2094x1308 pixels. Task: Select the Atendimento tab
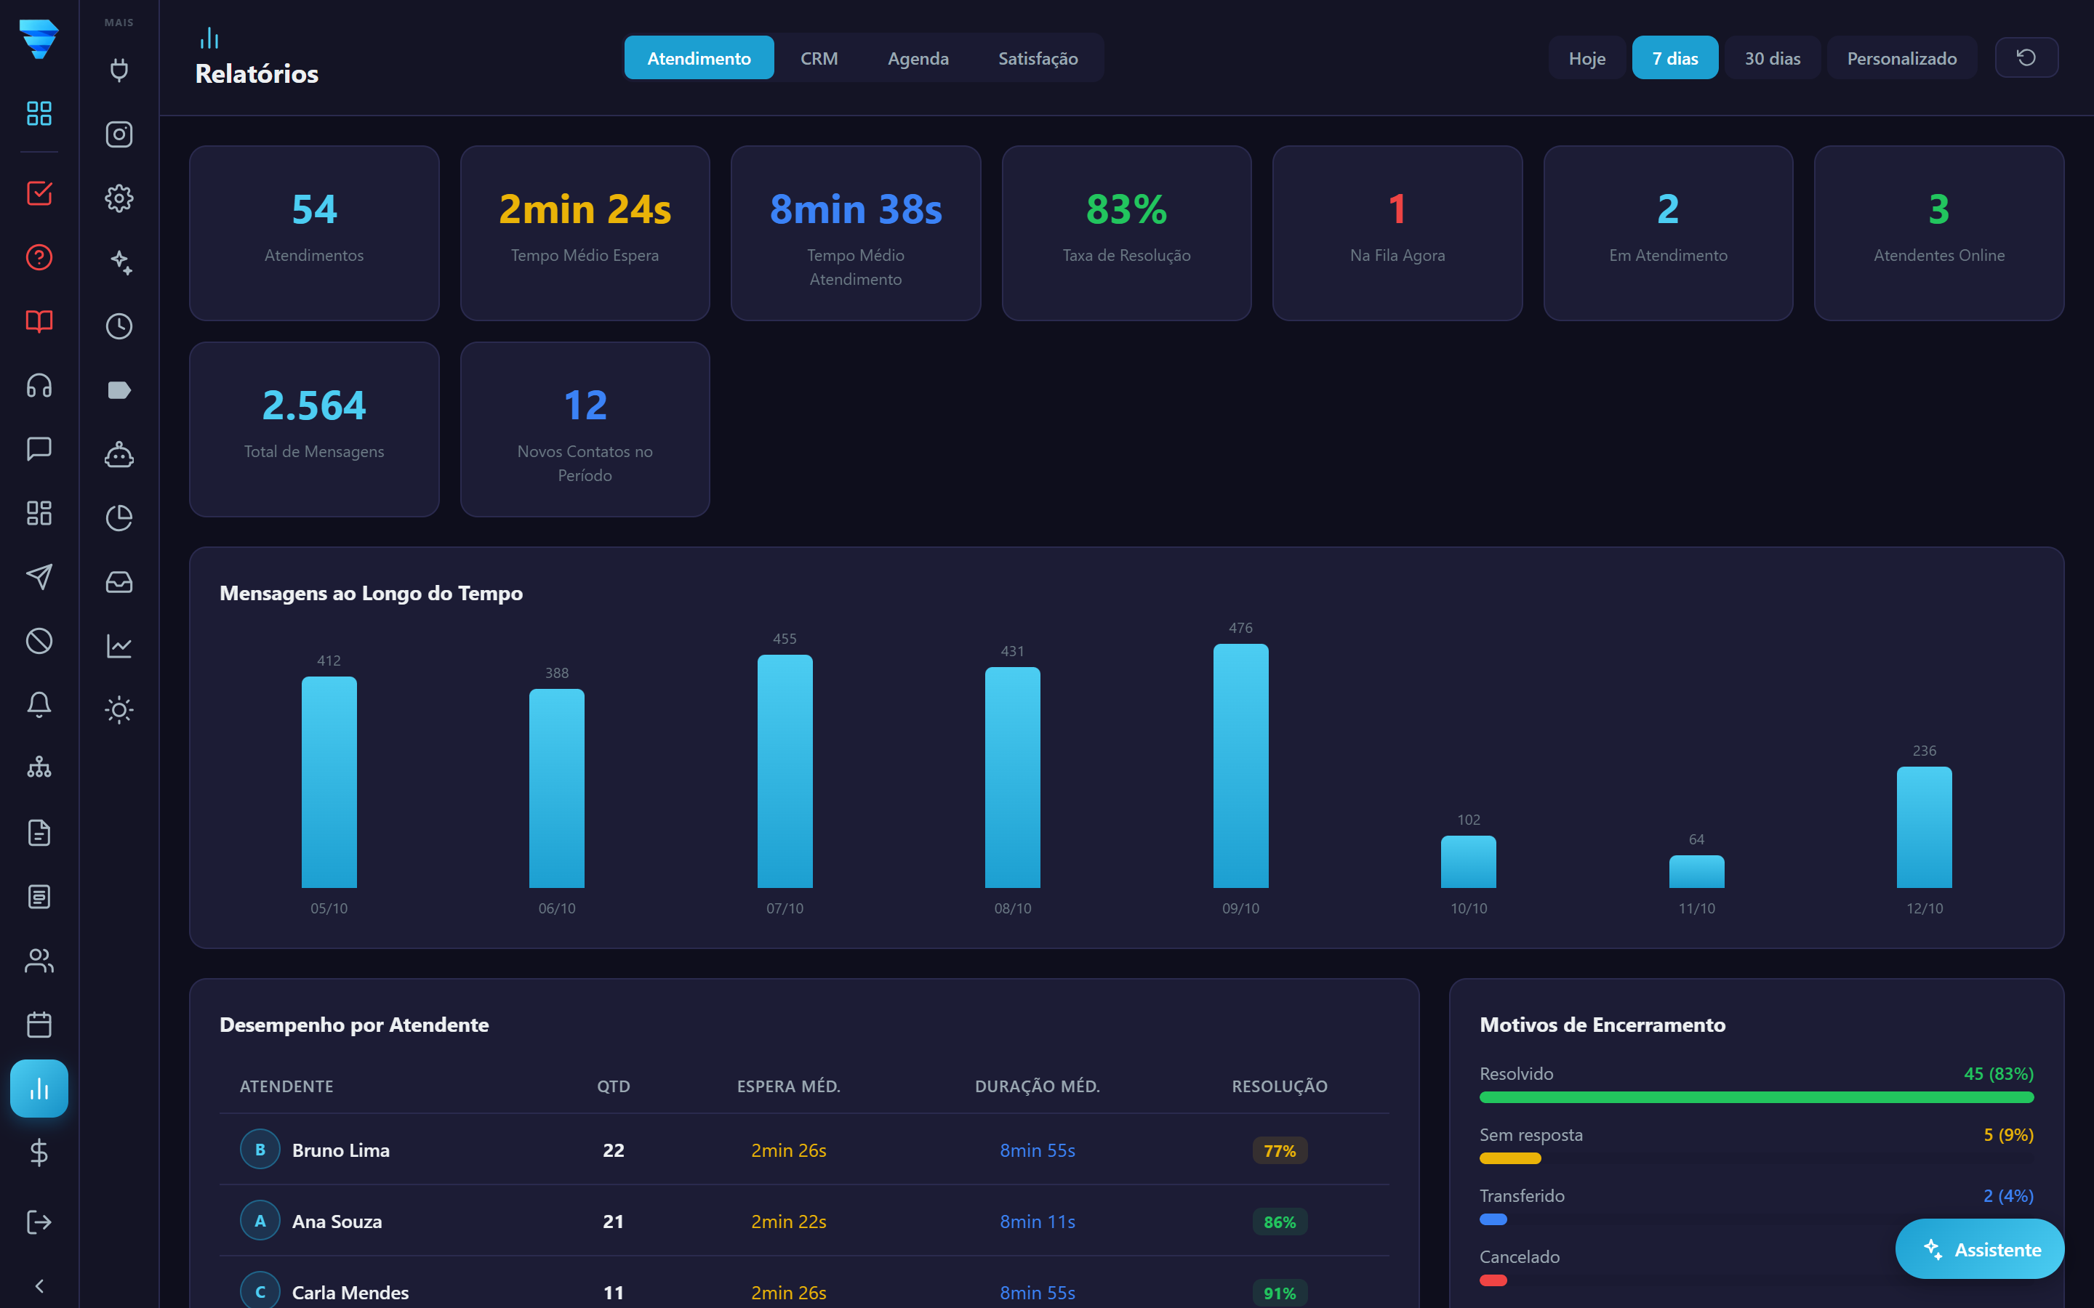point(699,58)
